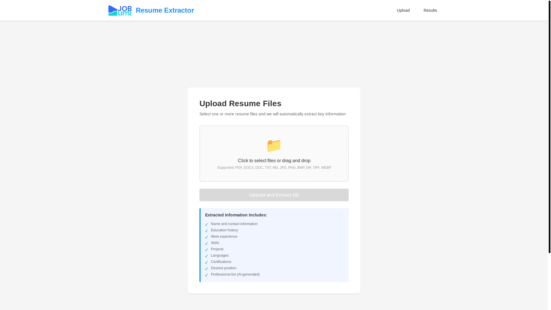This screenshot has width=551, height=310.
Task: Click the checkmark beside Education history
Action: (x=206, y=231)
